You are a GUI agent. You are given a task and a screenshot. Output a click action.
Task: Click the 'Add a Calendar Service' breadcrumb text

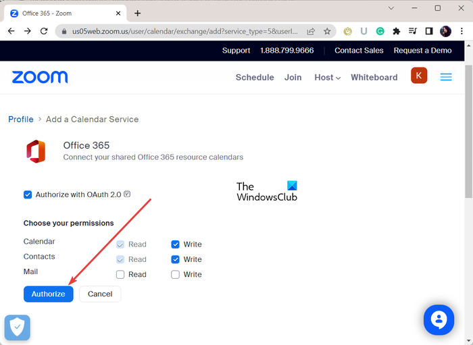coord(92,120)
